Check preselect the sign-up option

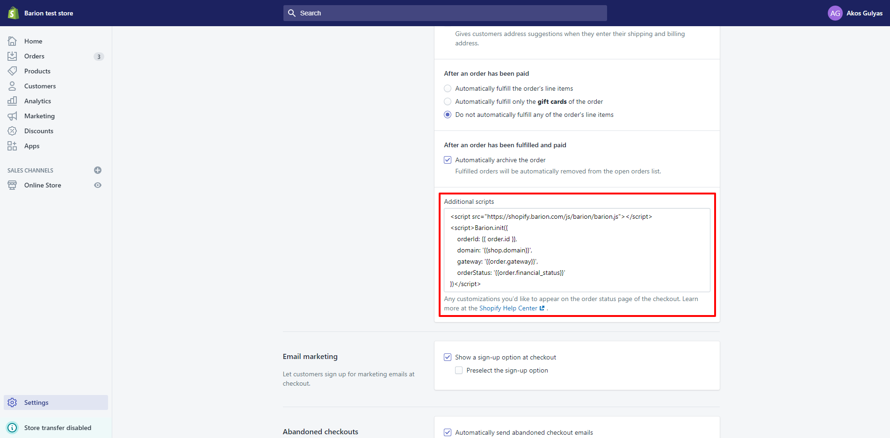(459, 370)
